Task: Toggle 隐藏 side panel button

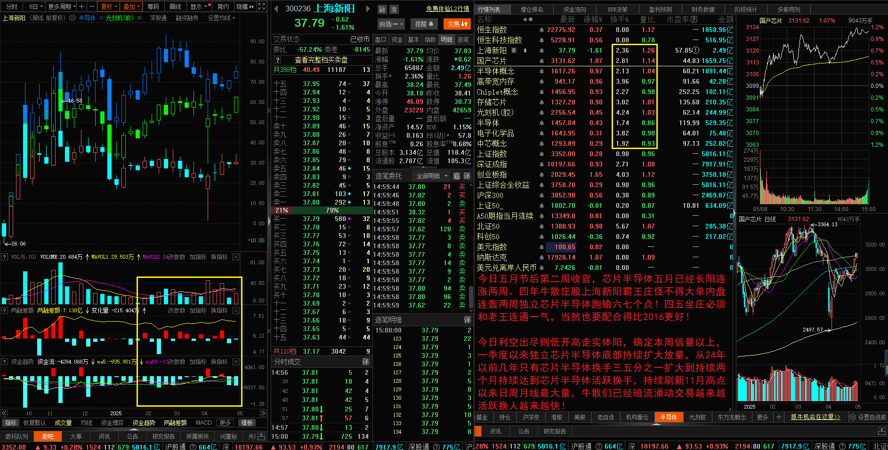Action: click(x=245, y=7)
